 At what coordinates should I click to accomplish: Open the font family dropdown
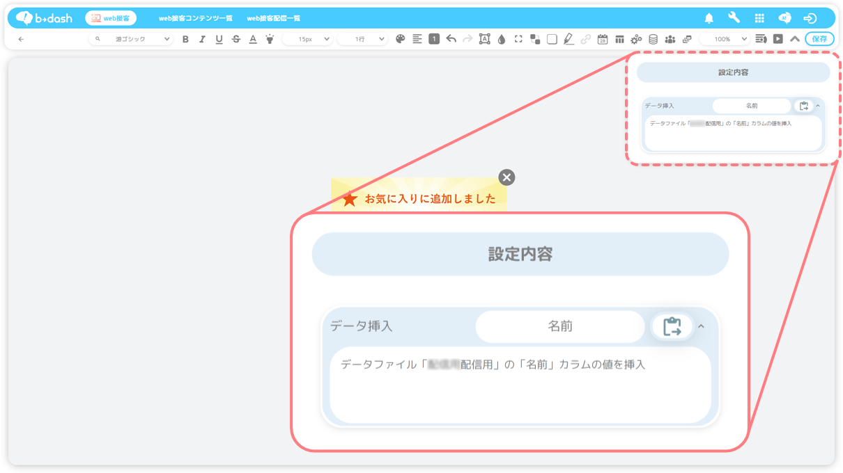(x=131, y=40)
